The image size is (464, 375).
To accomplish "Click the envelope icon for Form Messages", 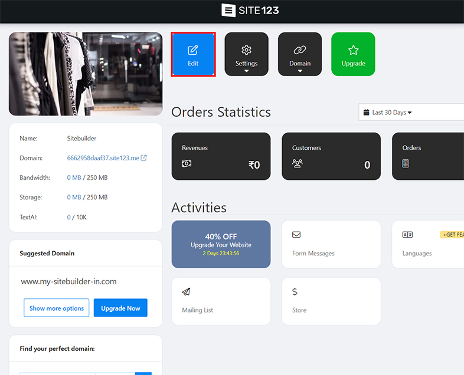I will point(296,235).
